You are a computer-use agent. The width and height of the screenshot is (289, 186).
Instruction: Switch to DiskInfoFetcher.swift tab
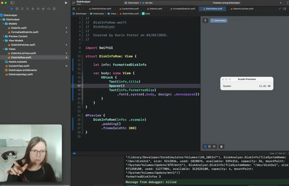[100, 9]
